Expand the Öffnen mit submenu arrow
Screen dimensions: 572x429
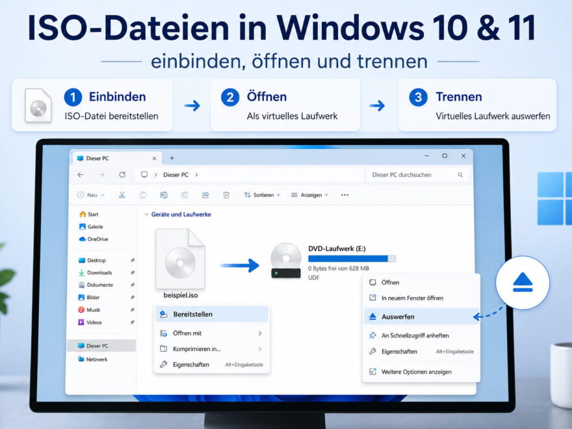(260, 333)
